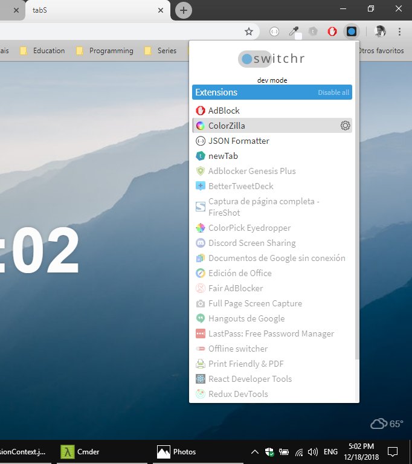Image resolution: width=412 pixels, height=464 pixels.
Task: Enable Captura de página completa - FireShot
Action: 264,207
